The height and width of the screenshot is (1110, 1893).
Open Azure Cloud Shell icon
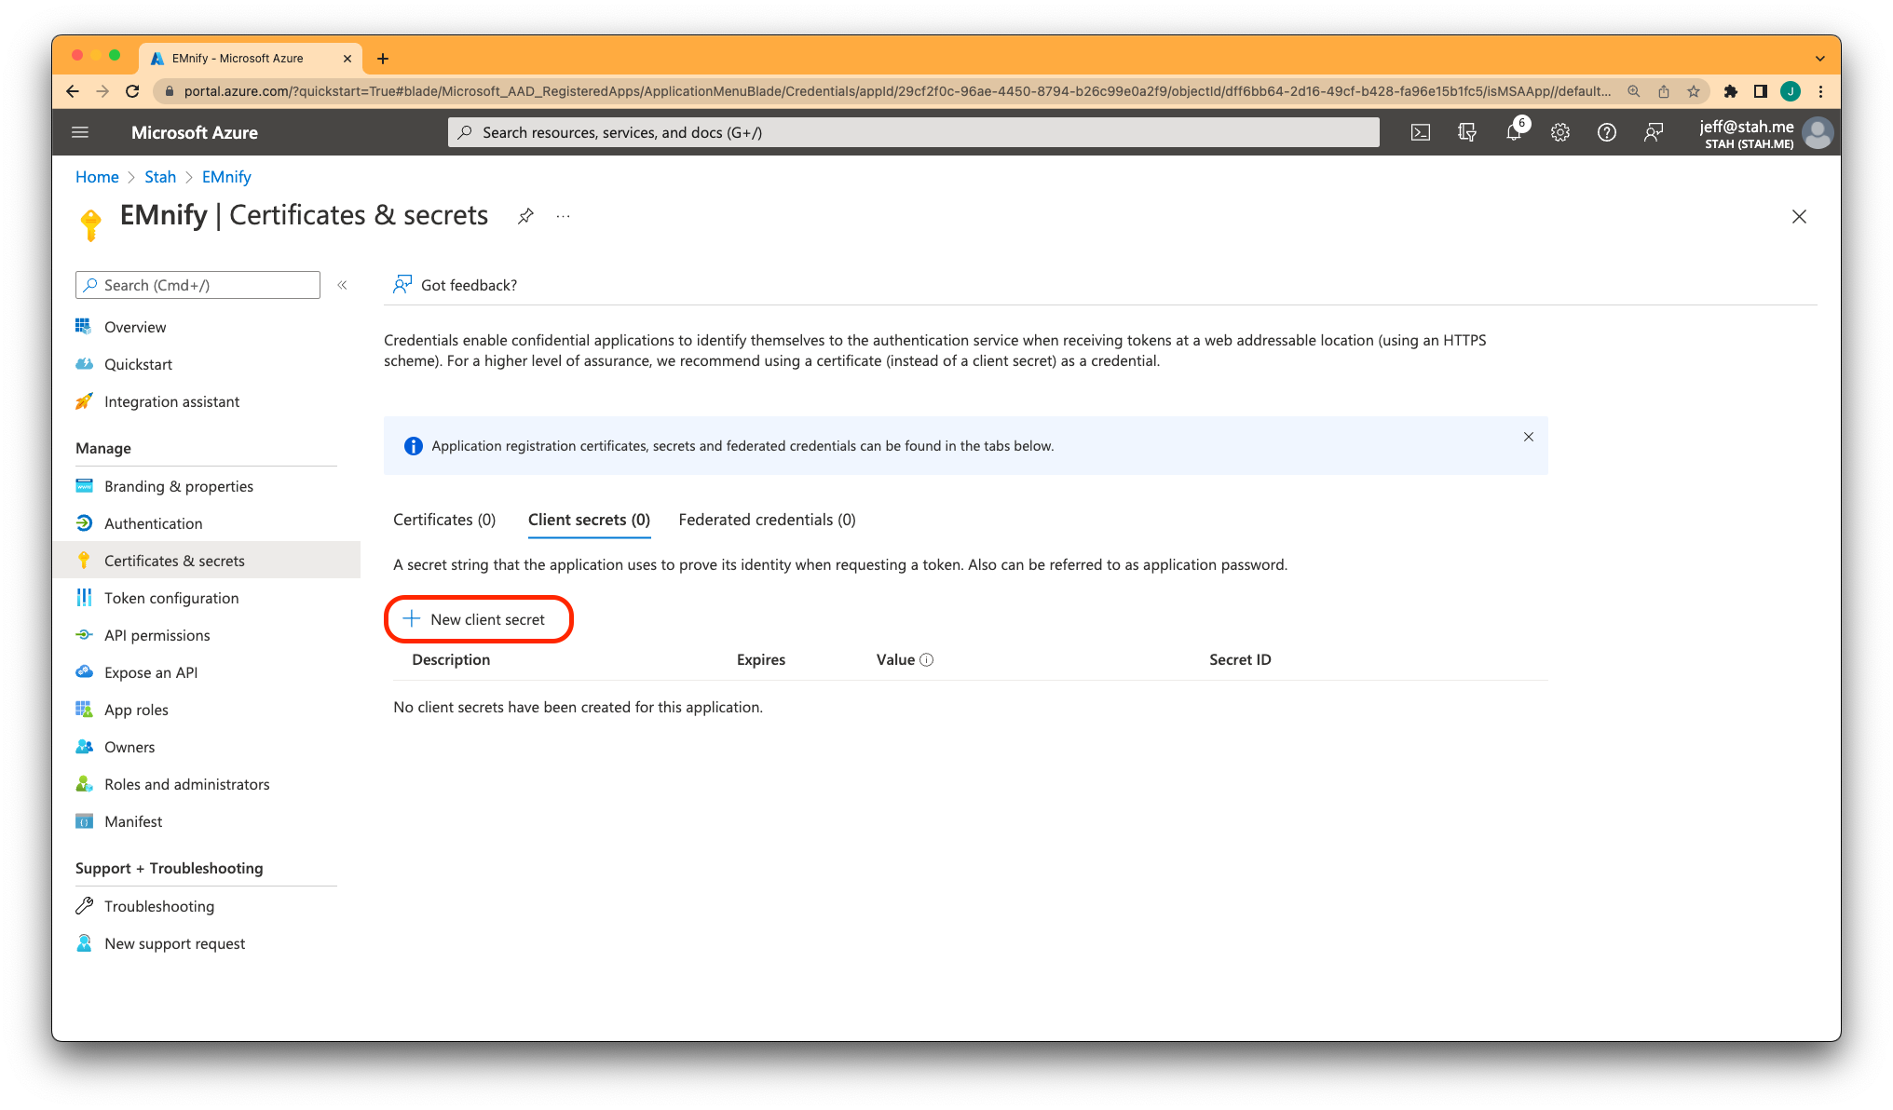pyautogui.click(x=1420, y=132)
